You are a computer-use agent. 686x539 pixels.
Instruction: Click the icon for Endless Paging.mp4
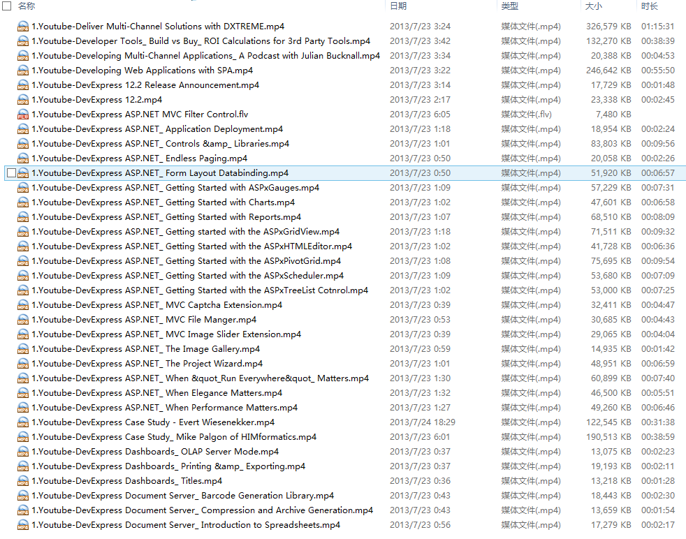point(23,158)
